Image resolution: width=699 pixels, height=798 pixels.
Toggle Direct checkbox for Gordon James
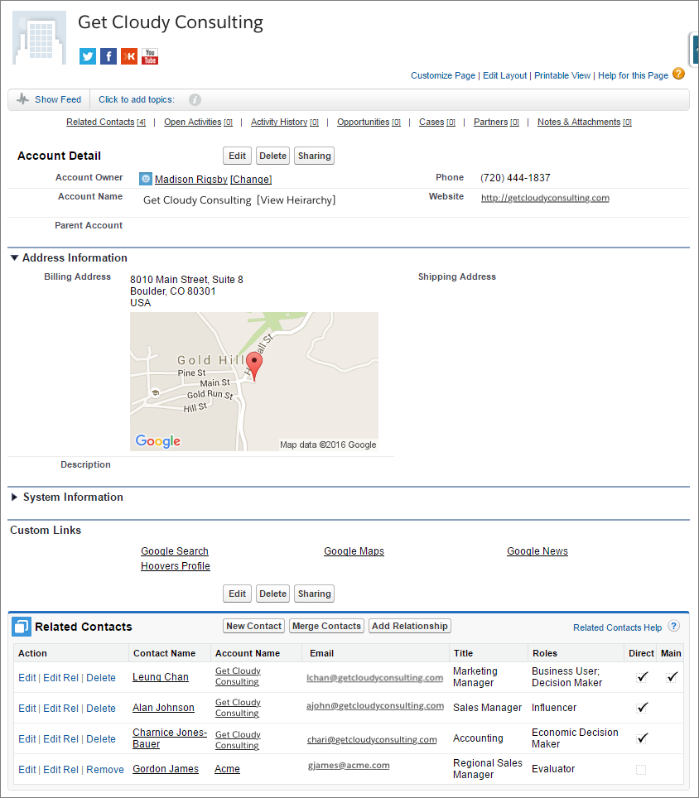click(x=641, y=770)
